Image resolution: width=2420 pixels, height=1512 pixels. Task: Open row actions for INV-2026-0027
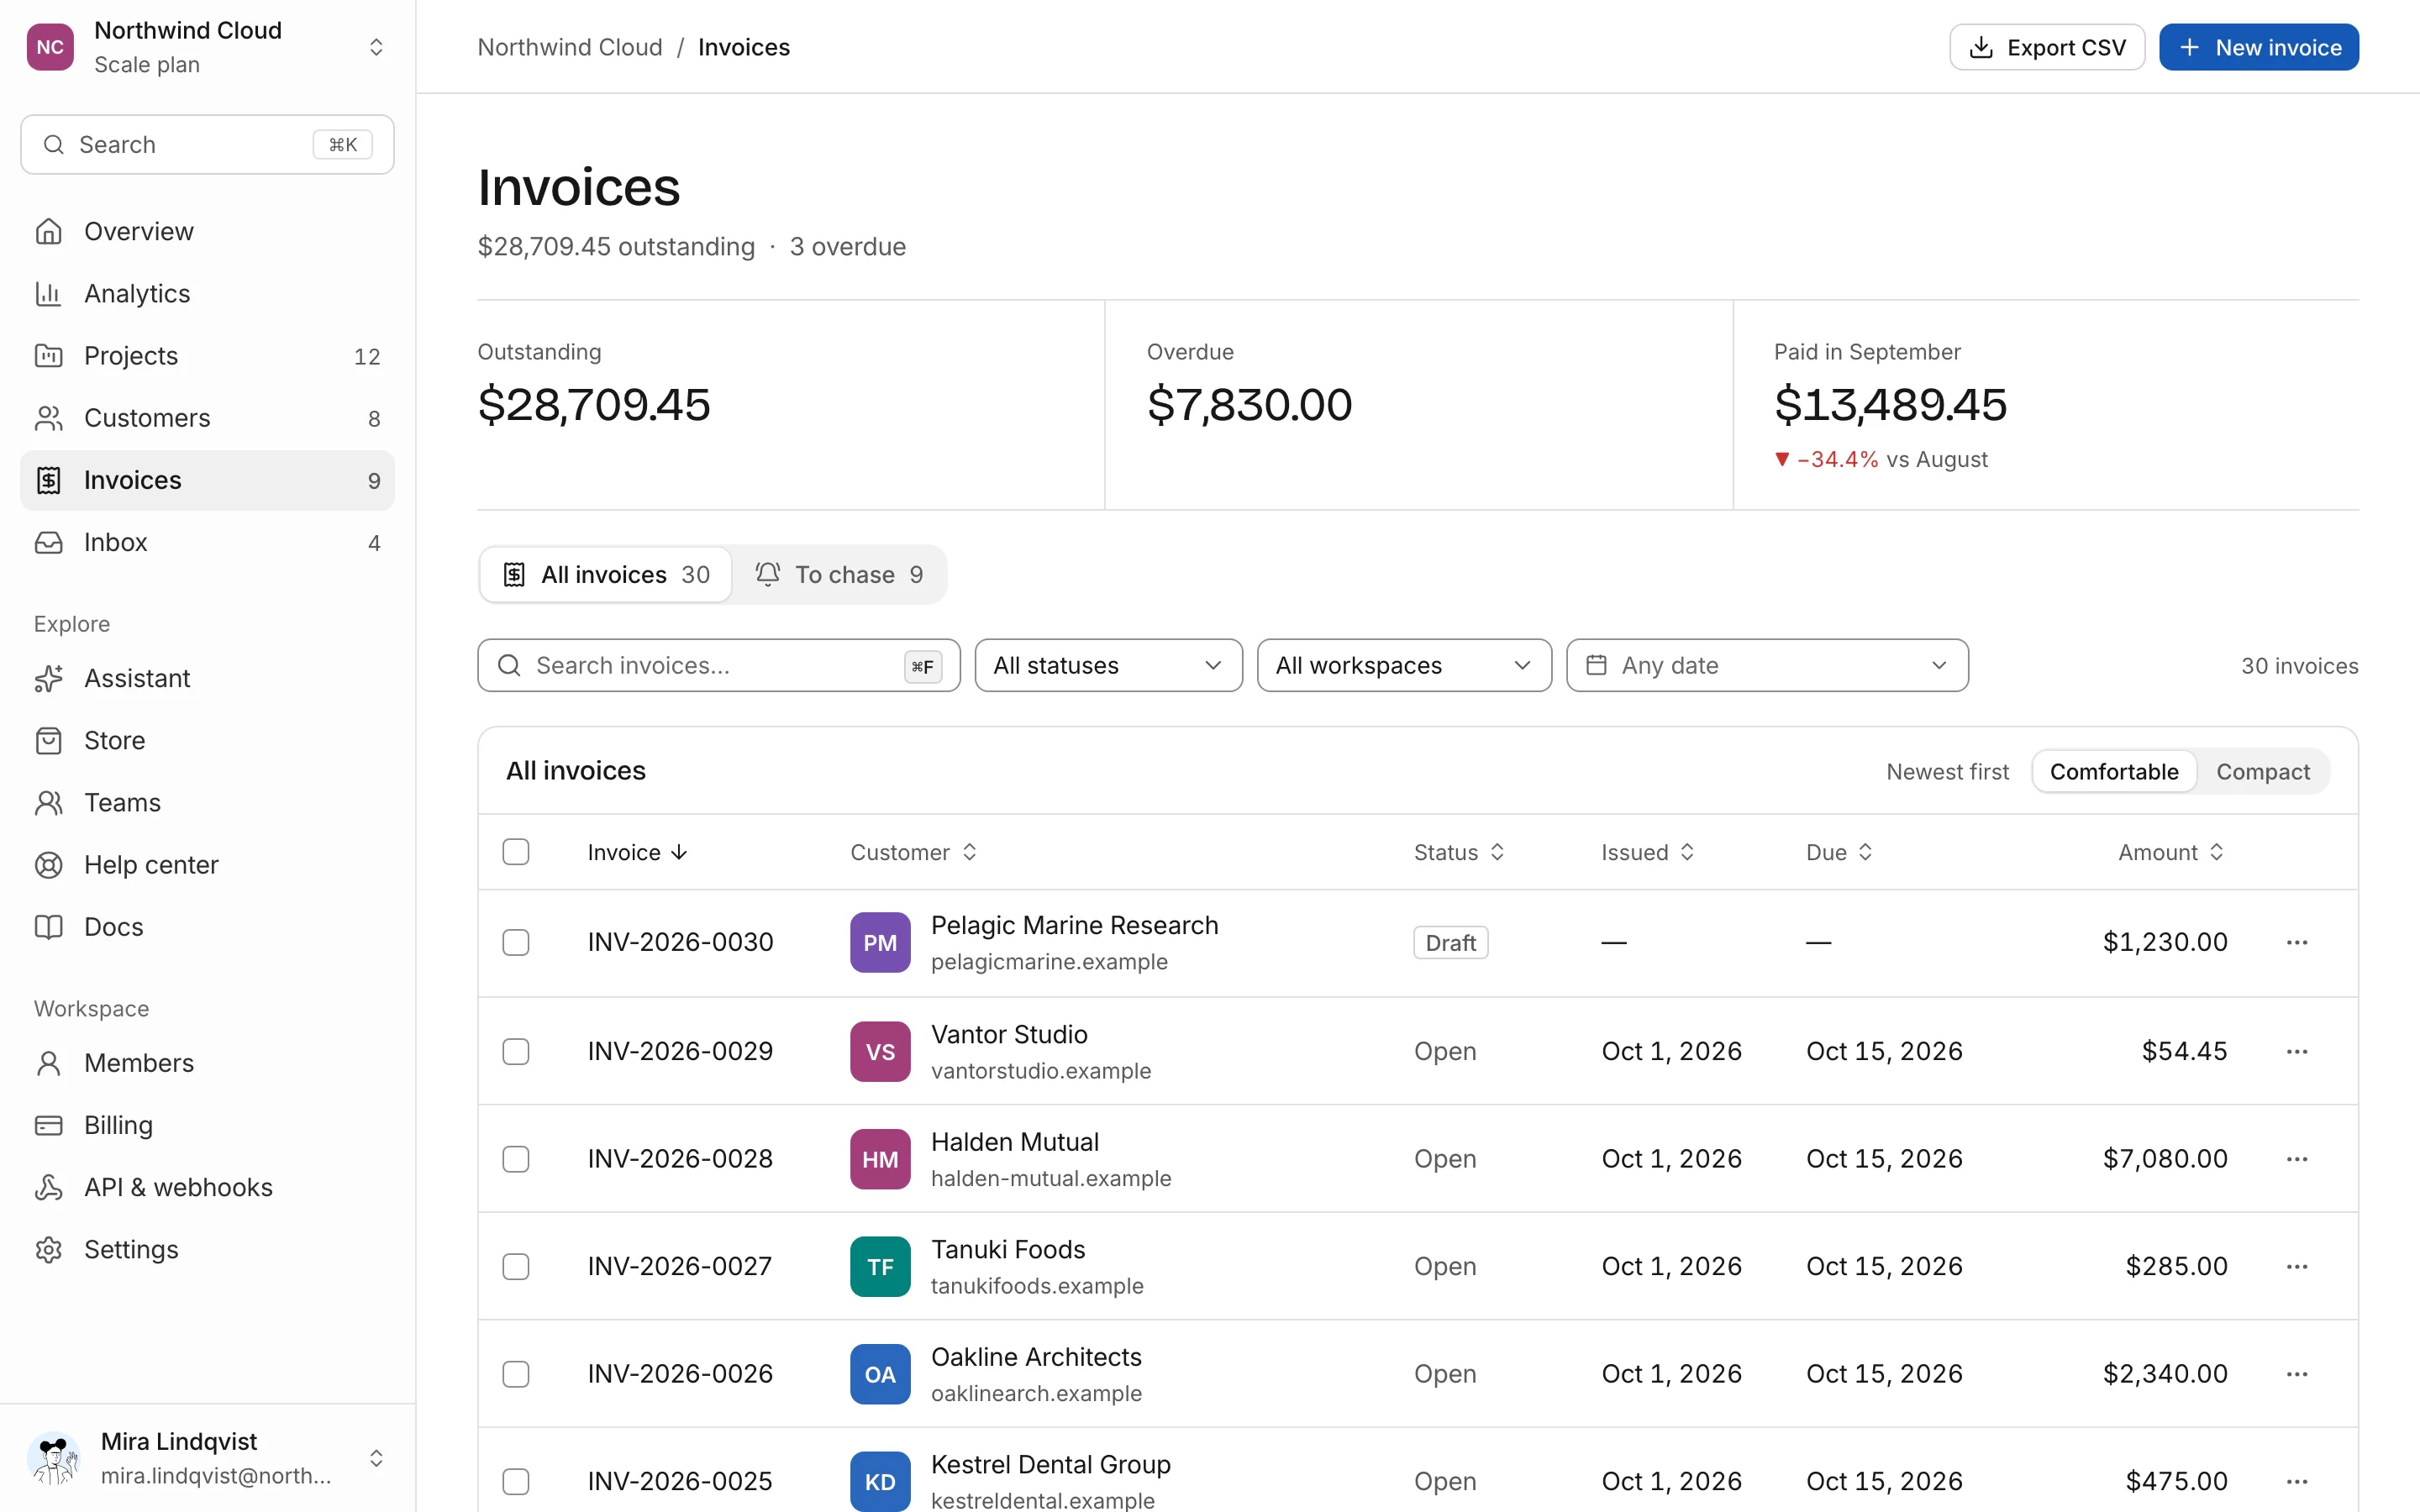[2296, 1266]
